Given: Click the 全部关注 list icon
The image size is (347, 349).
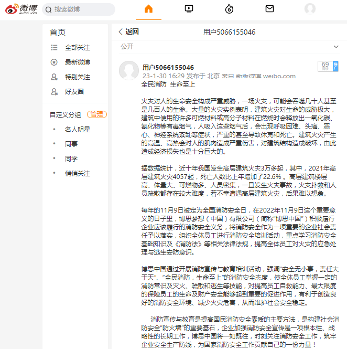Looking at the screenshot, I should click(54, 48).
